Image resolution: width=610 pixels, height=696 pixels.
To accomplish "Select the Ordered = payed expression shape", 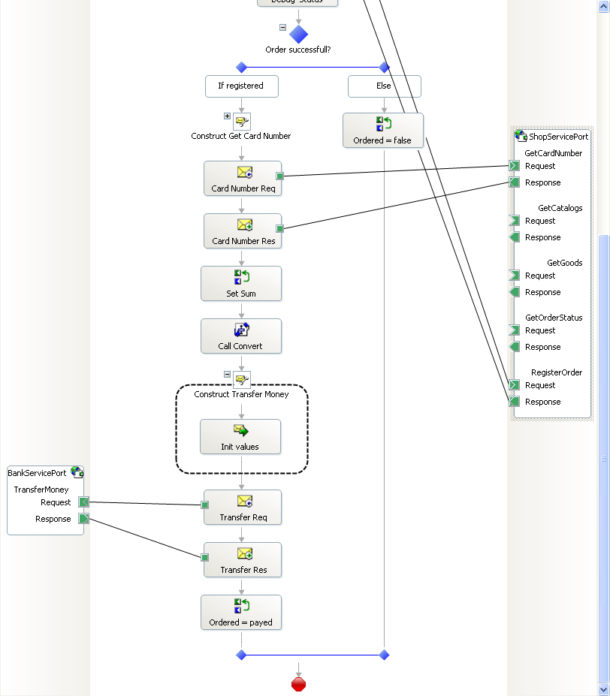I will tap(241, 613).
